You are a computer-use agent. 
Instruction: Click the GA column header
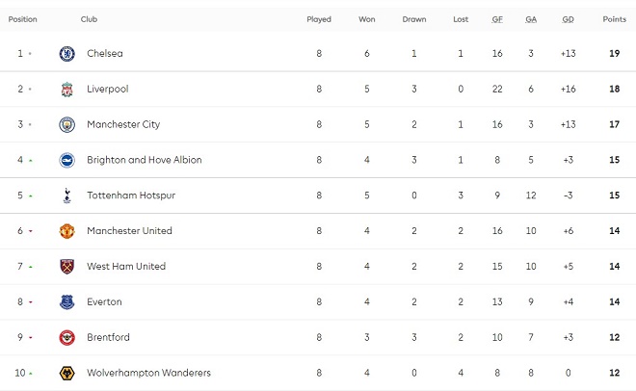tap(531, 19)
